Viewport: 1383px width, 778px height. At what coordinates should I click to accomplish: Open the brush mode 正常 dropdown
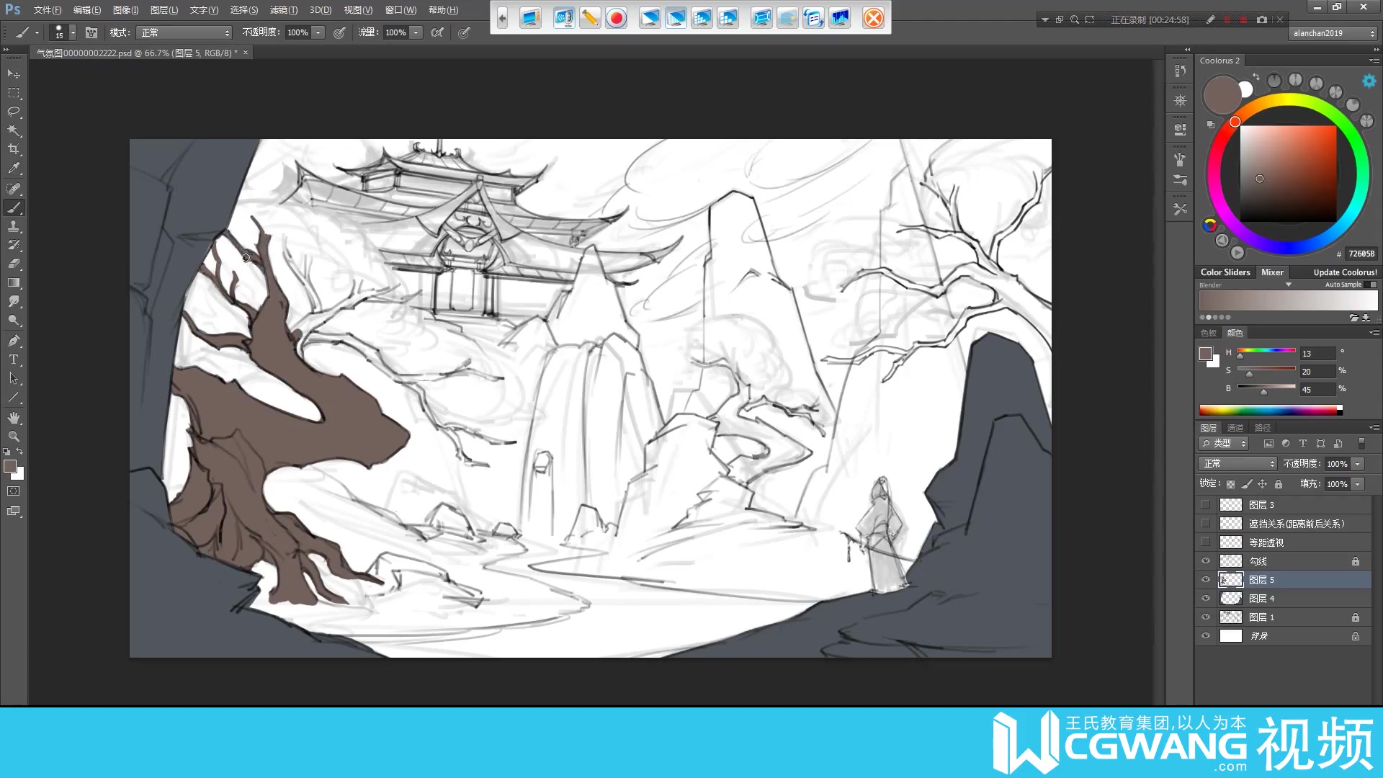[185, 32]
